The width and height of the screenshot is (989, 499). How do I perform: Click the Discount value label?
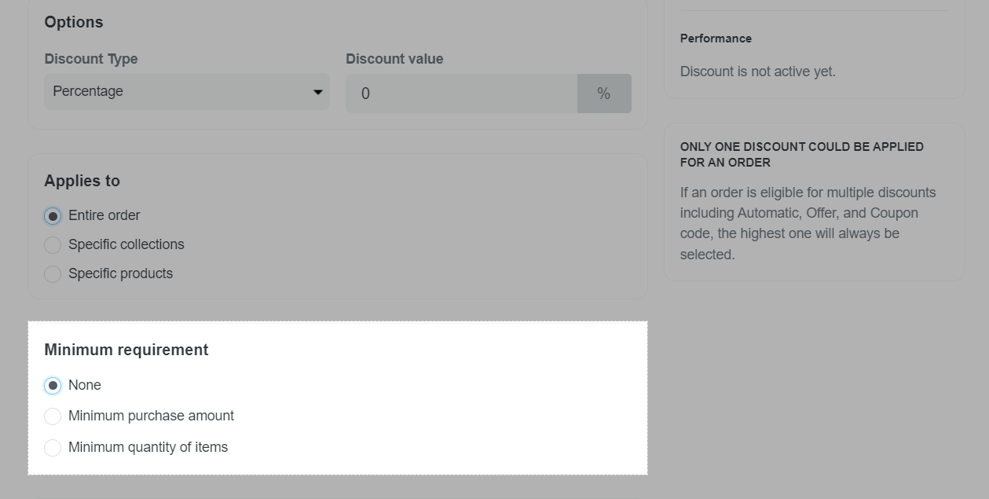pyautogui.click(x=394, y=59)
